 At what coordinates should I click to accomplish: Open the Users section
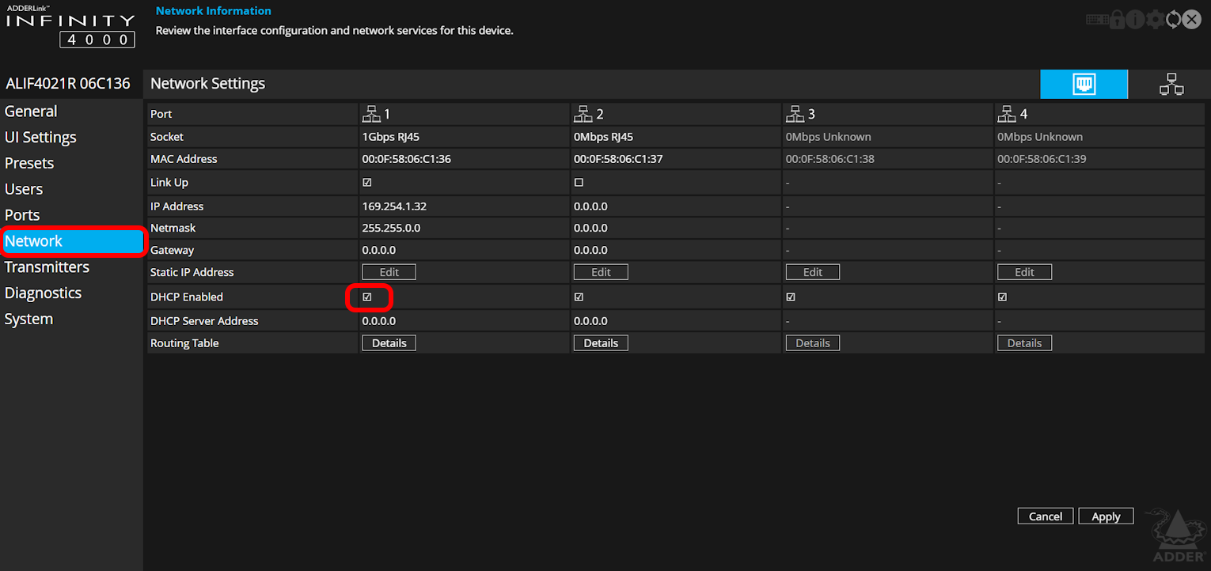(x=24, y=189)
